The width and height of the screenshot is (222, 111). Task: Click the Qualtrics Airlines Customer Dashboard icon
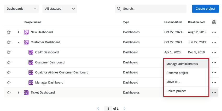(x=31, y=72)
